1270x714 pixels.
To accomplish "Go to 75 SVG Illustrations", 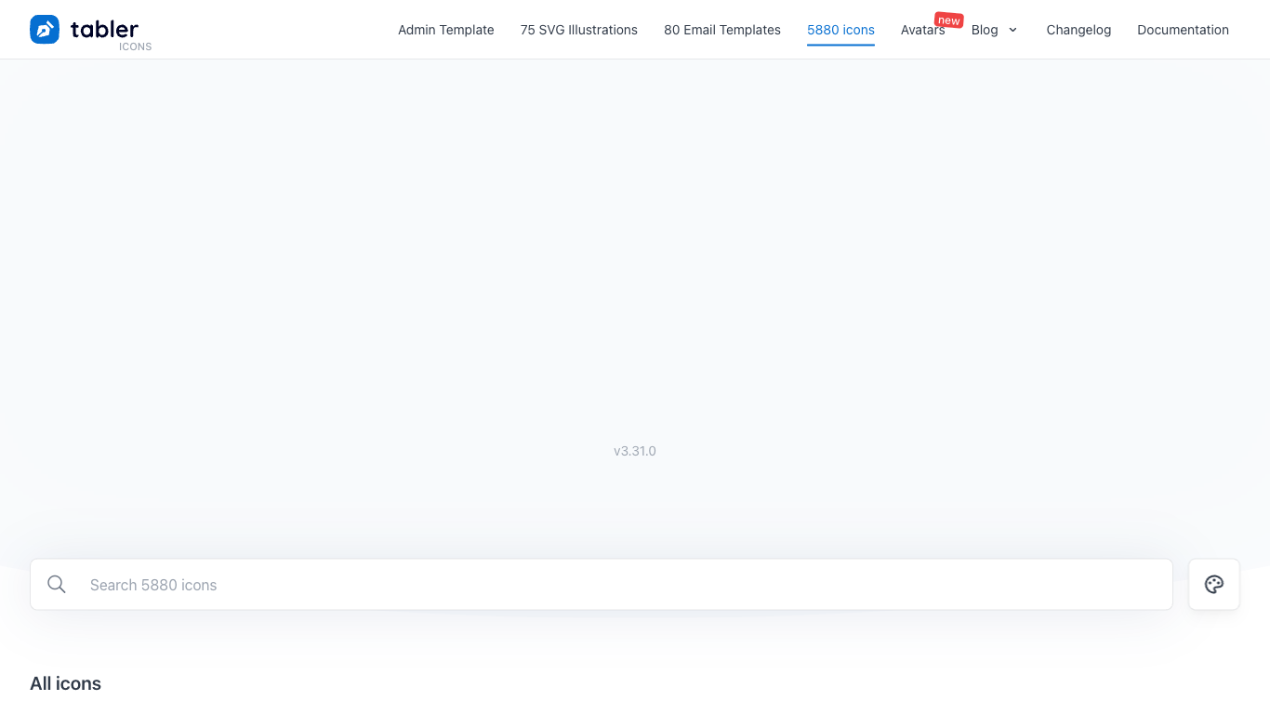I will coord(579,30).
